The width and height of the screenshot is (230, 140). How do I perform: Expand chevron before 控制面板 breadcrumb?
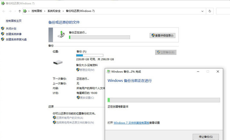[29, 11]
